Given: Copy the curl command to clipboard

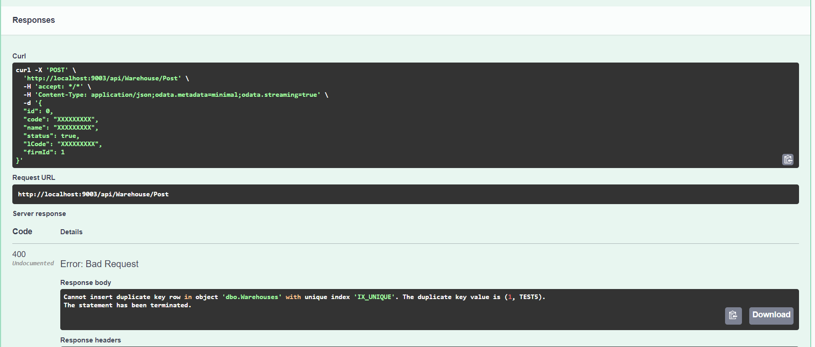Looking at the screenshot, I should (788, 159).
